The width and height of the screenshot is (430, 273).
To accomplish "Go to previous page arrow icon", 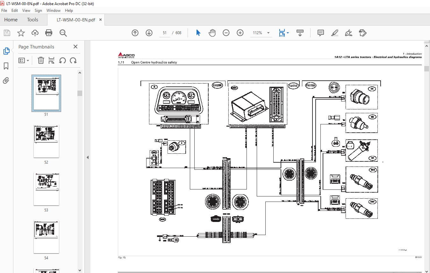I will [135, 33].
